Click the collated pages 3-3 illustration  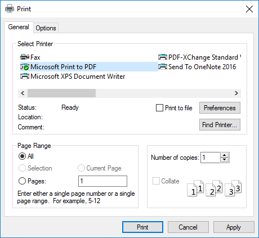pos(233,188)
